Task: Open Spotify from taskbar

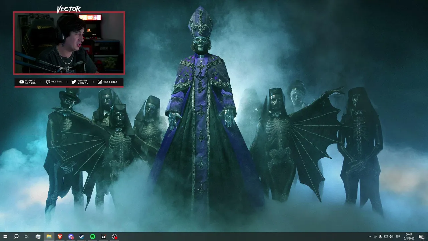Action: (93, 237)
